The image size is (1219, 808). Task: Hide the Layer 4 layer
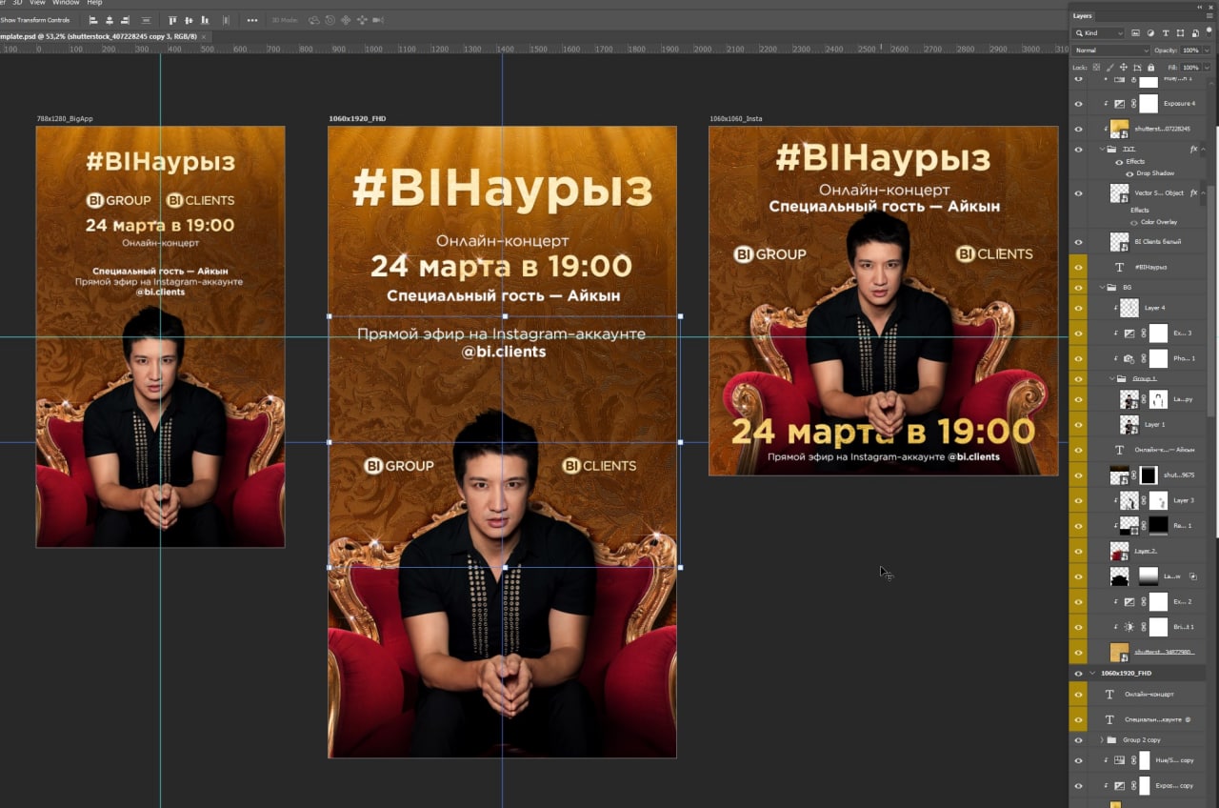1078,309
